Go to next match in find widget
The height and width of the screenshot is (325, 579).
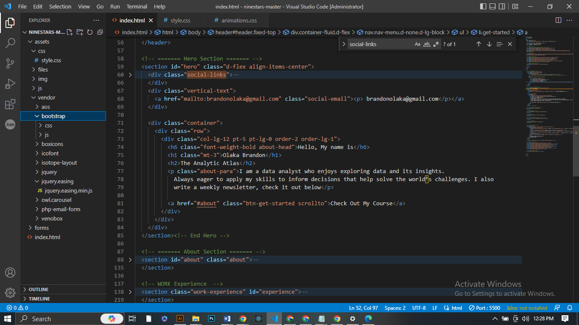[x=489, y=44]
